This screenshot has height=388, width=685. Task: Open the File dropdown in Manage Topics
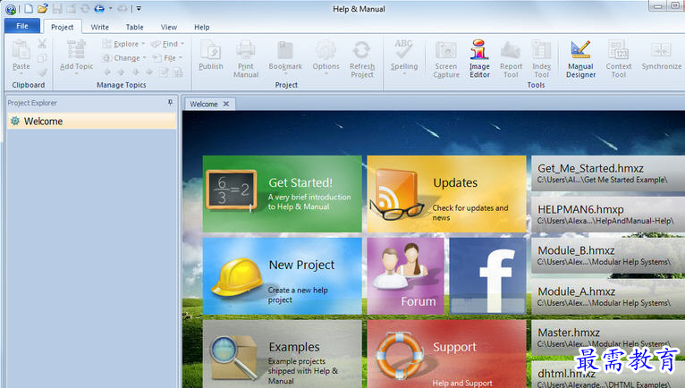coord(167,58)
